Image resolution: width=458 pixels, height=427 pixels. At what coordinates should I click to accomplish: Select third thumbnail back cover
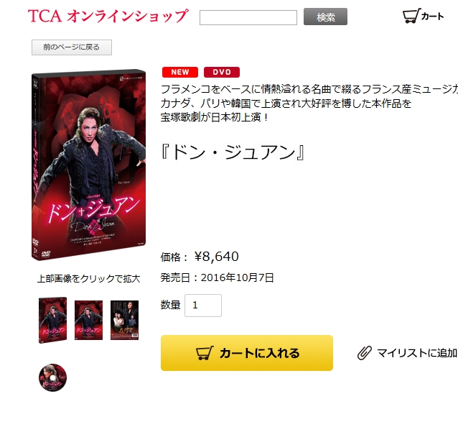[124, 320]
